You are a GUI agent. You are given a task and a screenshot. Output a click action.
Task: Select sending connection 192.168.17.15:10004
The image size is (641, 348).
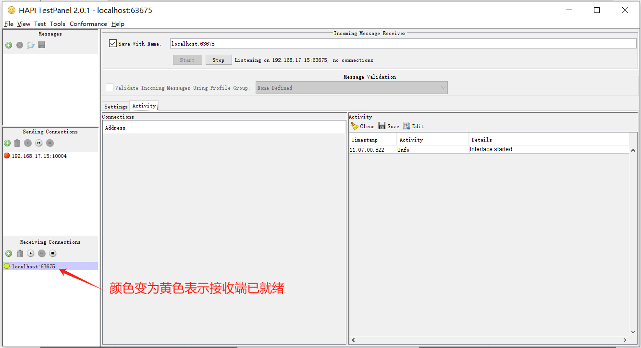[39, 156]
